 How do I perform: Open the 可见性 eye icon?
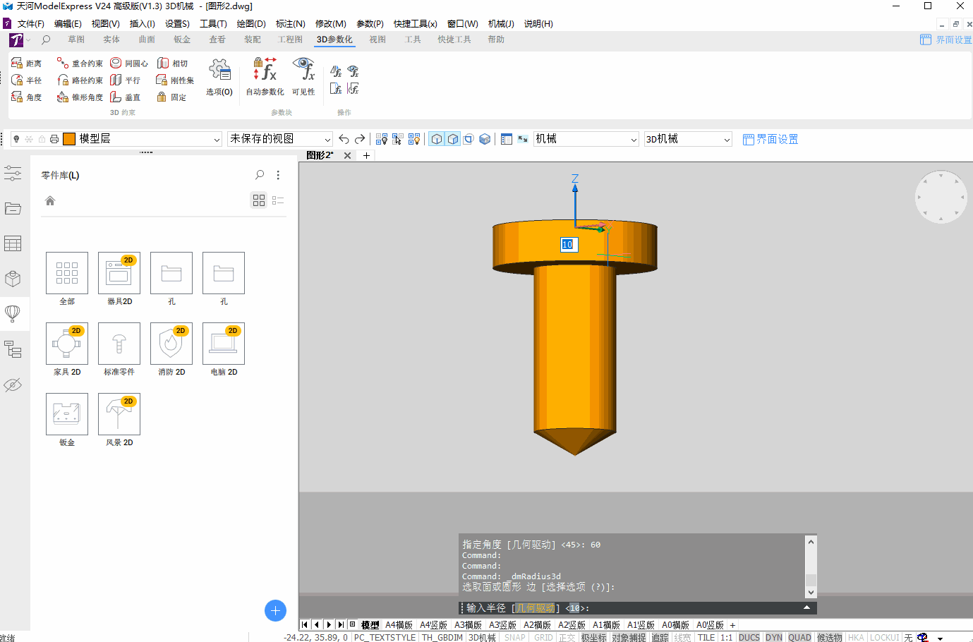click(304, 69)
